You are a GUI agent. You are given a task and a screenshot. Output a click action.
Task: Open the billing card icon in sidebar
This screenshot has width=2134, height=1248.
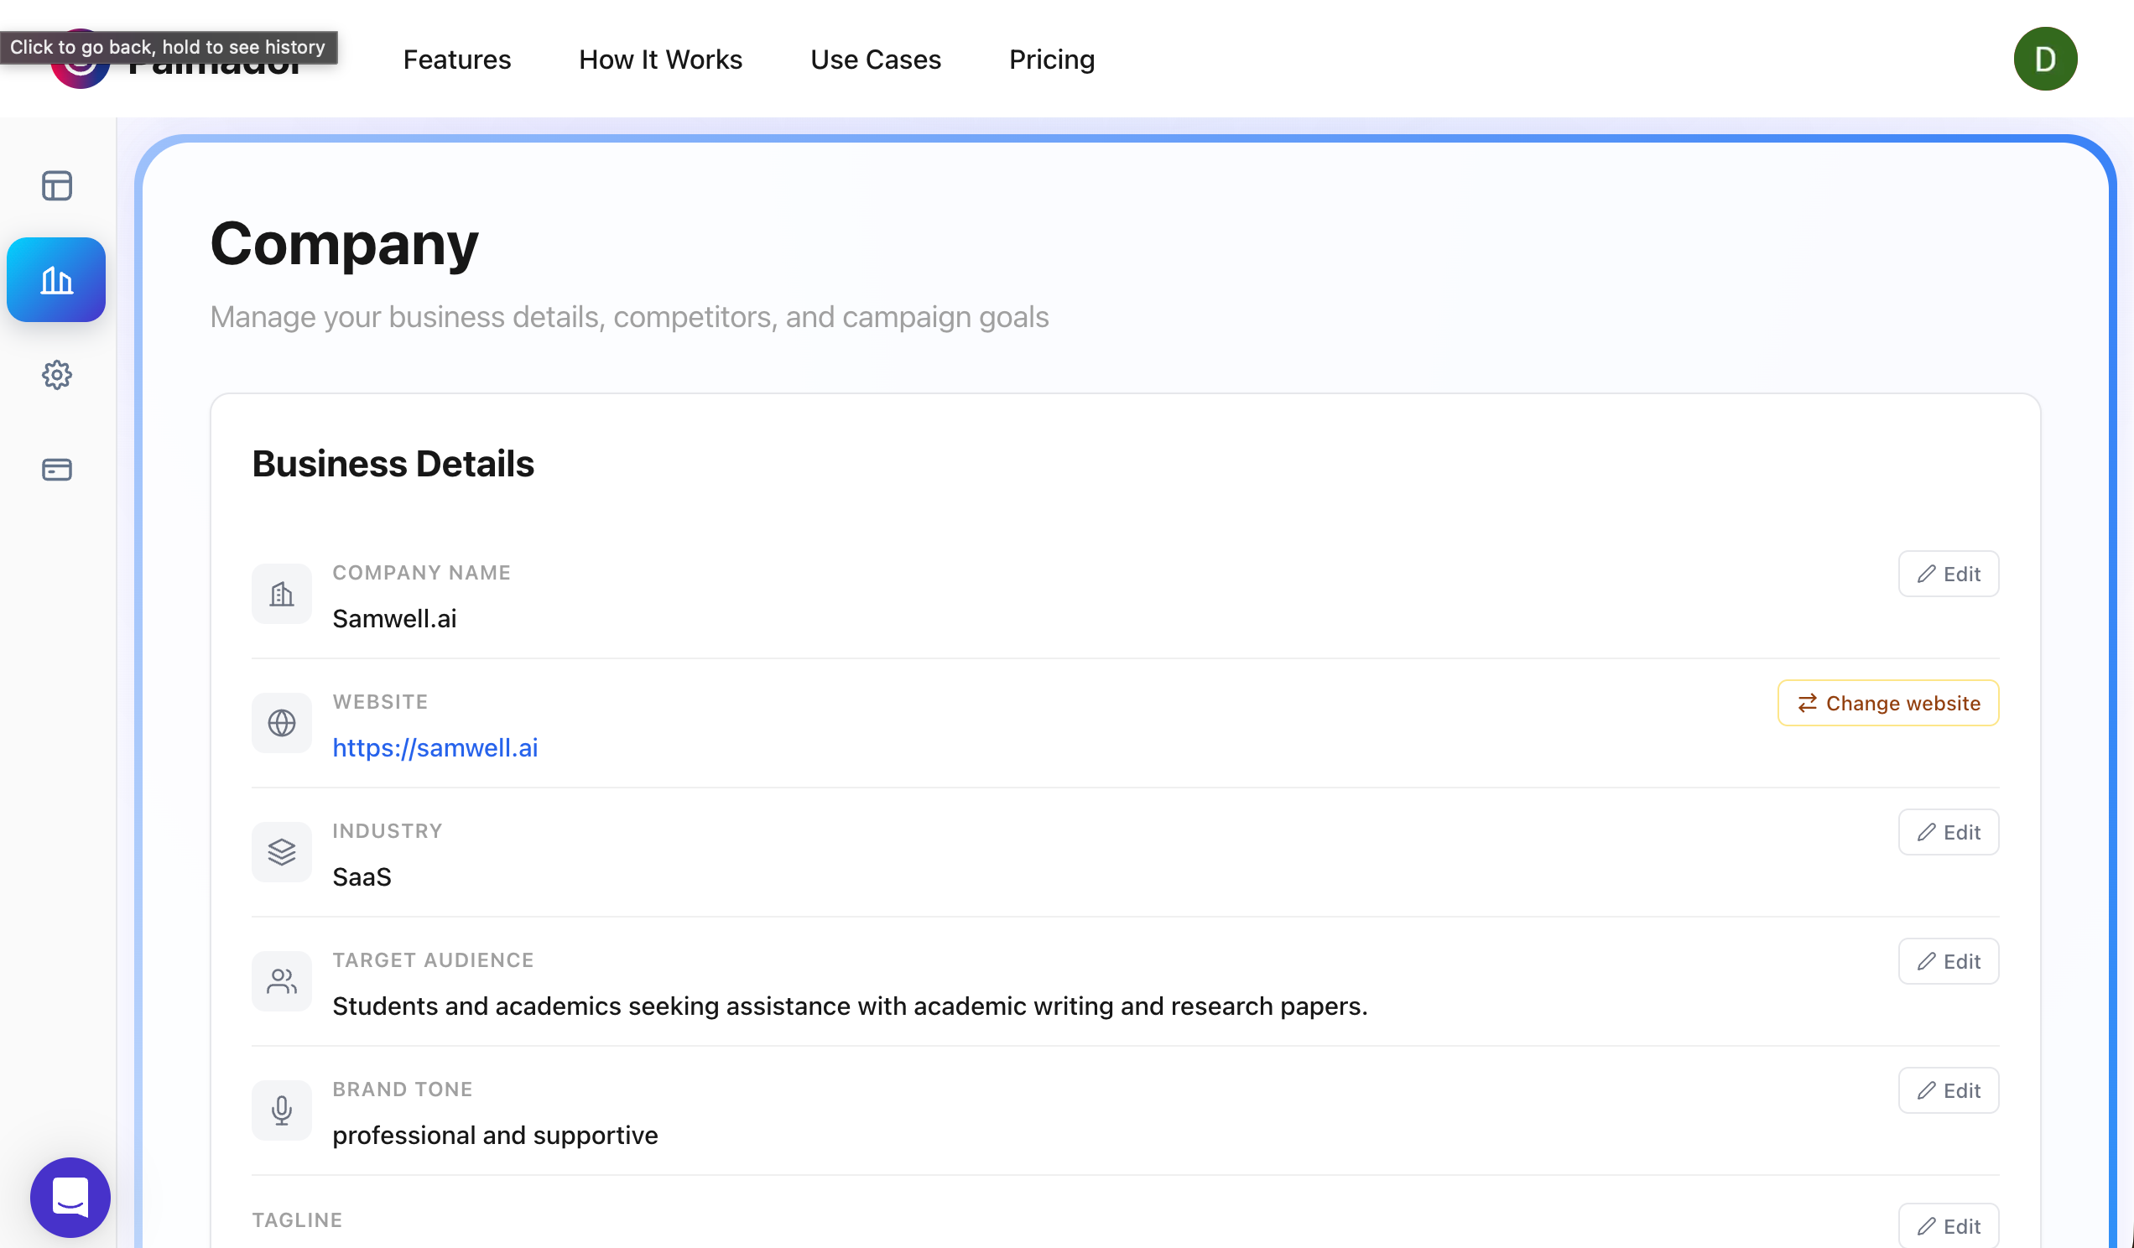pos(57,470)
